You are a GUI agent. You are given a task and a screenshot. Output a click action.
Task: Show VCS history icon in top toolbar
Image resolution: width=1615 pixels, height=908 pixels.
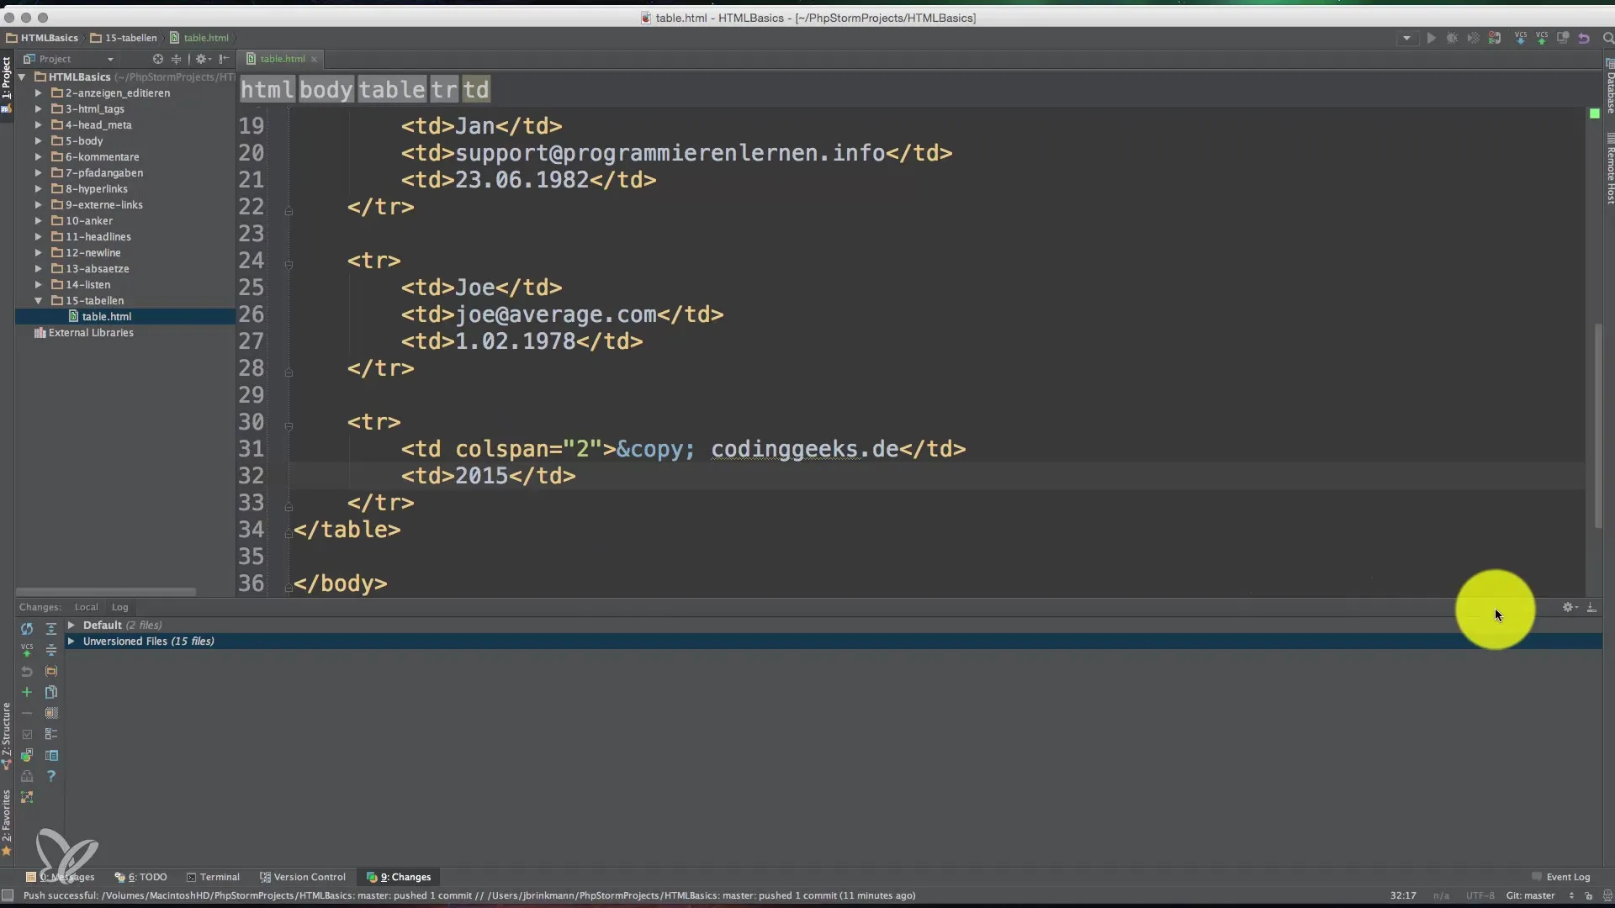1563,38
